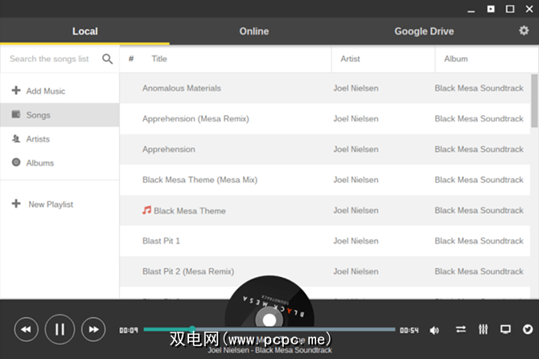Share via the Twitter icon
Viewport: 539px width, 359px height.
[x=528, y=329]
